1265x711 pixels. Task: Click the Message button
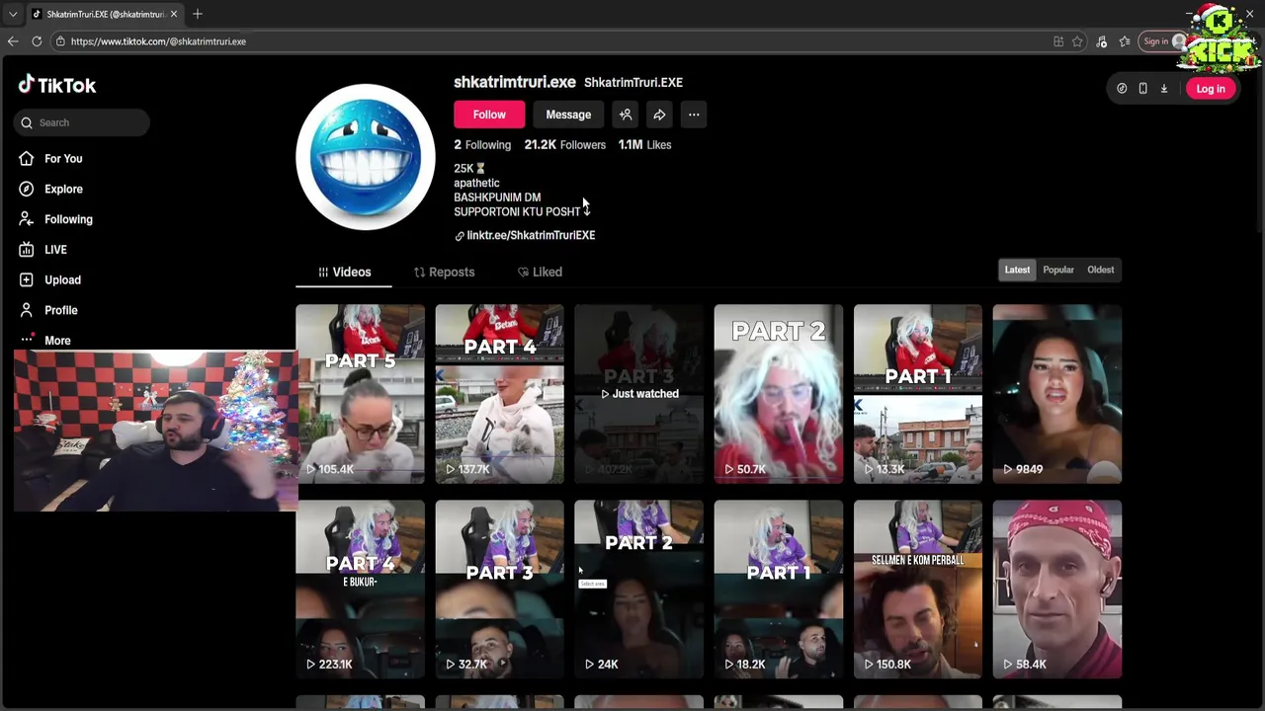[568, 115]
